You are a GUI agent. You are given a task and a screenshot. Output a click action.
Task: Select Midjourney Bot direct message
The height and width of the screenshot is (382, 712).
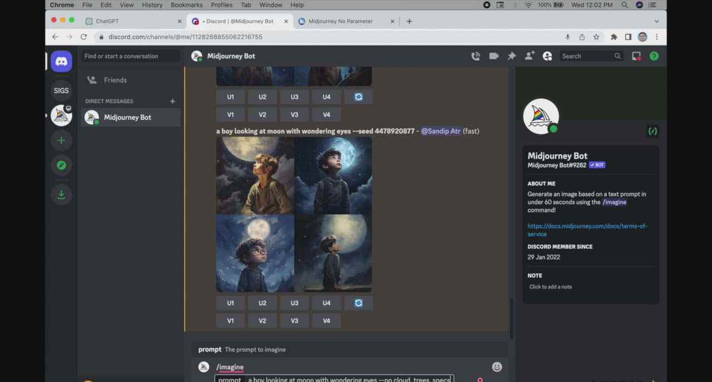pos(130,117)
